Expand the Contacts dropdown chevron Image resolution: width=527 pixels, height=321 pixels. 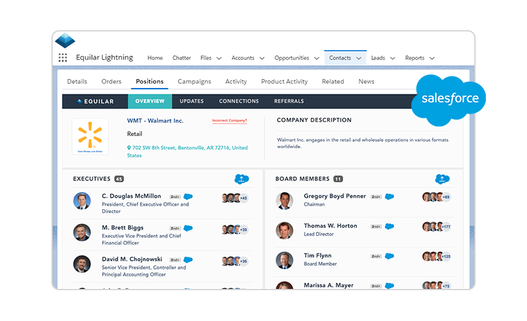click(359, 58)
